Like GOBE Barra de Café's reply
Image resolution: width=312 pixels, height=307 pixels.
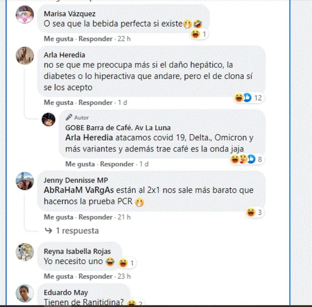pyautogui.click(x=80, y=164)
